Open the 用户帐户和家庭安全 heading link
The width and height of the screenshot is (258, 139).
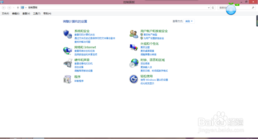pos(154,31)
